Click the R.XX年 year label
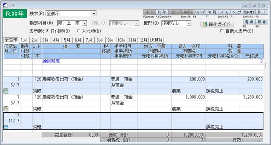Viewport: 271px width, 145px height. (15, 14)
